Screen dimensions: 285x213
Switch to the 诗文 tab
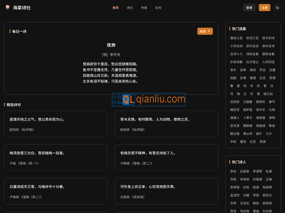point(129,7)
